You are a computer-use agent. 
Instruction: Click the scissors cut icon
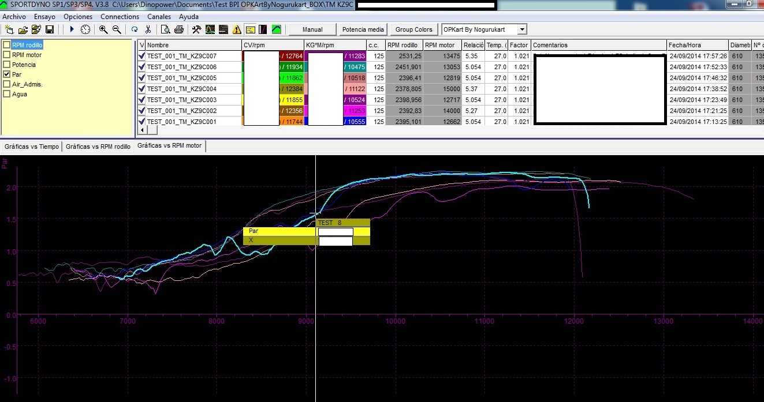coord(148,29)
